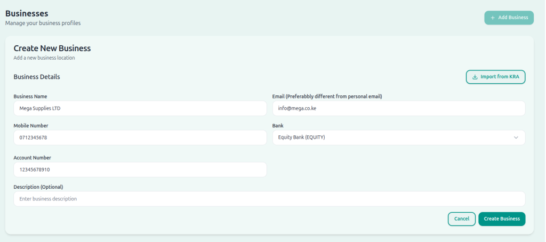Screen dimensions: 546x242
Task: Click the Account Number label
Action: pos(33,158)
